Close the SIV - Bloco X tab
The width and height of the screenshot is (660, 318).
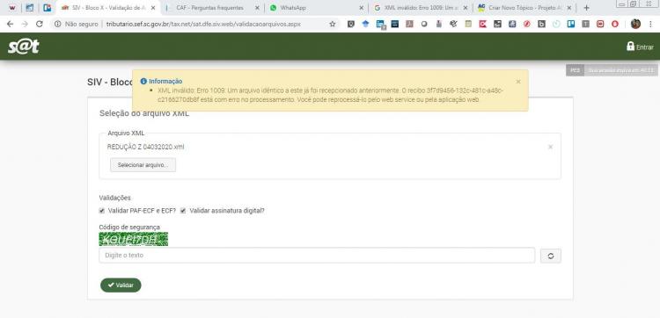[153, 8]
